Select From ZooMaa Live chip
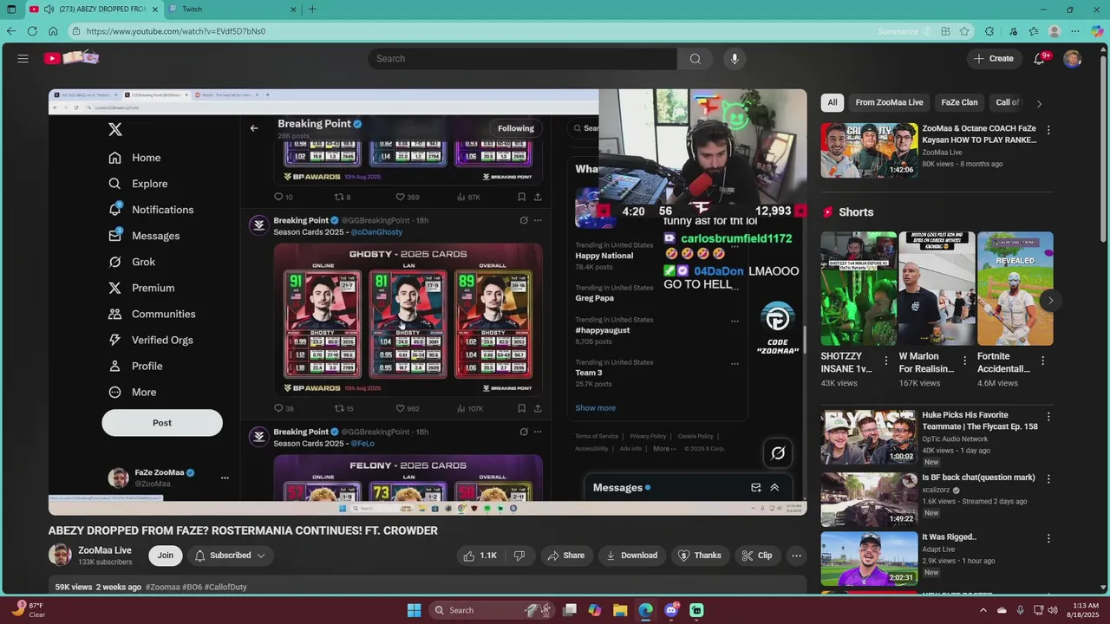The width and height of the screenshot is (1110, 624). pyautogui.click(x=889, y=102)
